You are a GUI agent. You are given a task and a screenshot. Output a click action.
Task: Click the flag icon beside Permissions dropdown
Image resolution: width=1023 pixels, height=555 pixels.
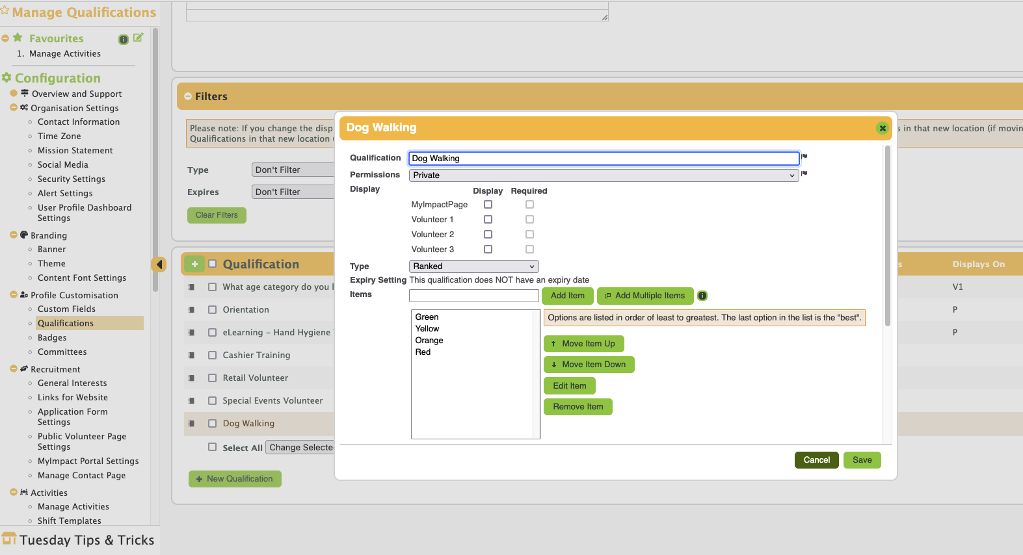(804, 174)
